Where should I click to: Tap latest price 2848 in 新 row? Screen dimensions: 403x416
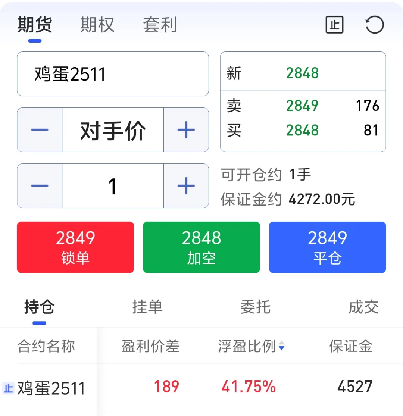tap(302, 73)
